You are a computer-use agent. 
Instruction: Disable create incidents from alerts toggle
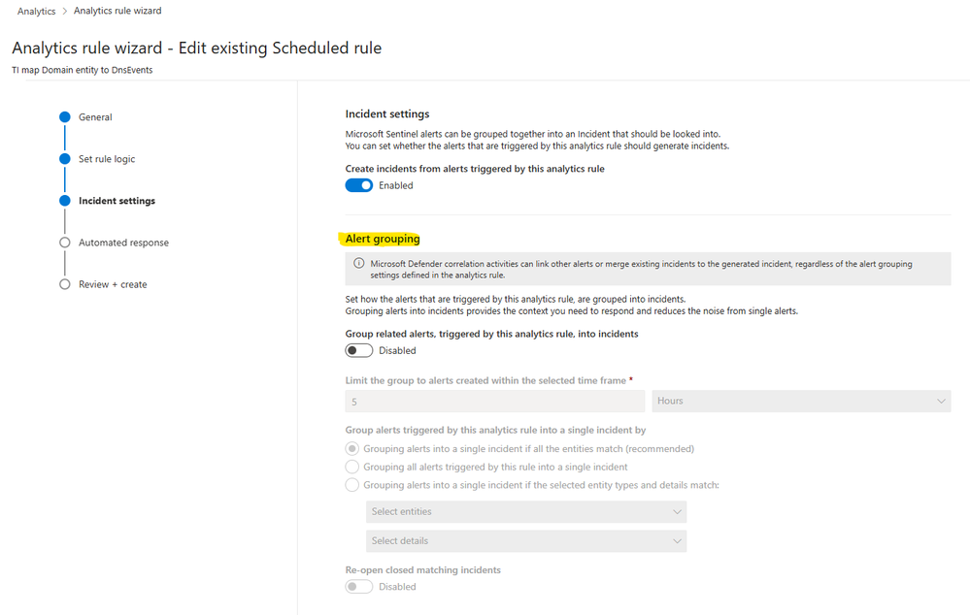click(x=359, y=185)
